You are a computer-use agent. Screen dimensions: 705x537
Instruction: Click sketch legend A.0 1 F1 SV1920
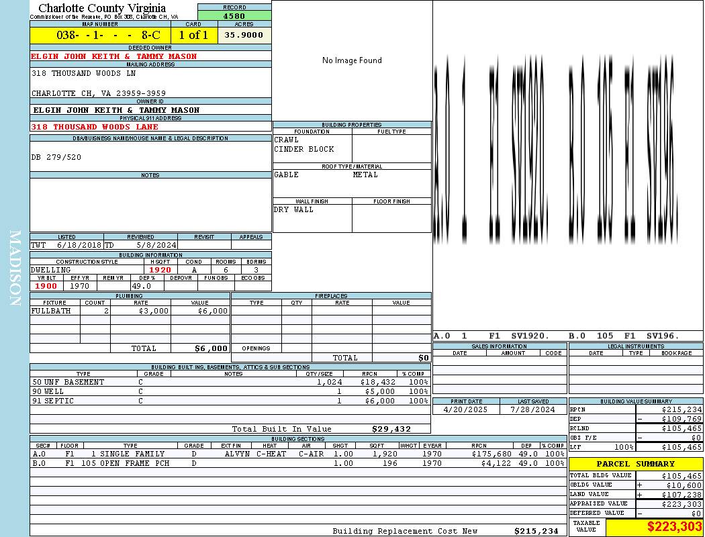pos(491,336)
